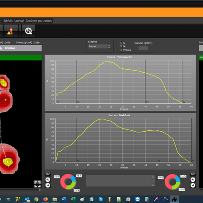This screenshot has width=203, height=203.
Task: Click the left RAZ reset button
Action: point(48,174)
